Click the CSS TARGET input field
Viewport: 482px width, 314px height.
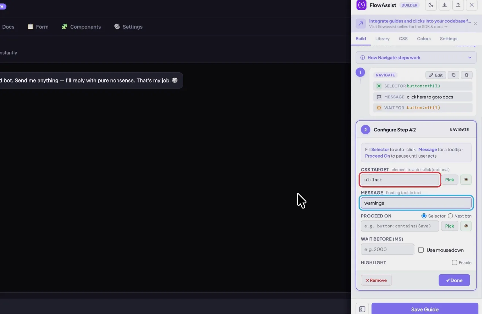[400, 180]
